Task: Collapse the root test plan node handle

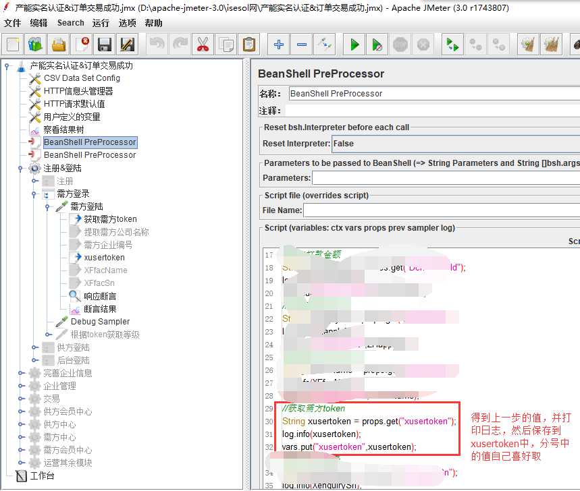Action: [7, 66]
